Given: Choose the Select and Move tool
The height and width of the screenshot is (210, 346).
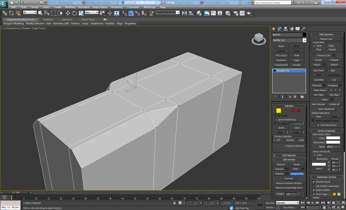Looking at the screenshot, I should 68,13.
